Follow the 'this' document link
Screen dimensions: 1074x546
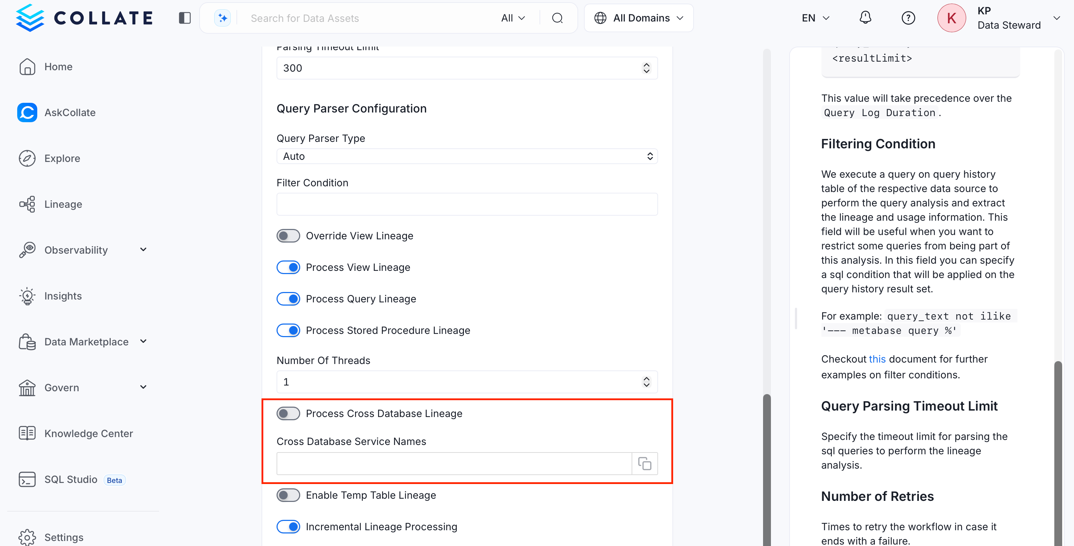[877, 359]
